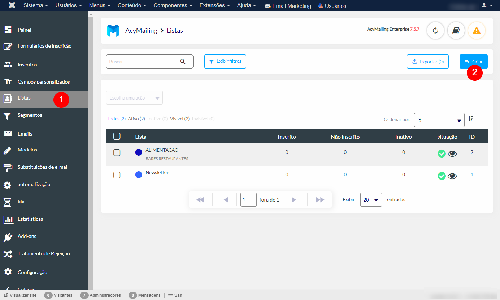The width and height of the screenshot is (500, 300).
Task: Click the Newsletters blue color dot
Action: tap(139, 175)
